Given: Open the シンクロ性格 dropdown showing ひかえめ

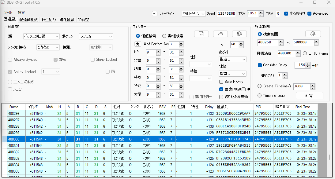Looking at the screenshot, I should point(48,47).
